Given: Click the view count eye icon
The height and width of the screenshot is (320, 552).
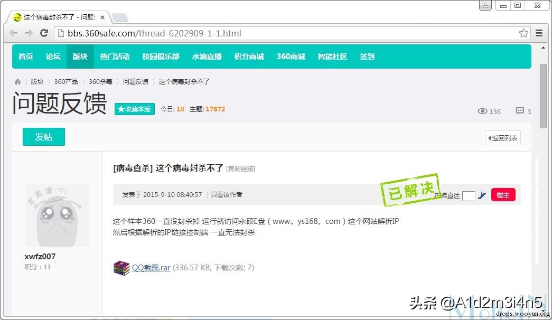Looking at the screenshot, I should click(x=482, y=111).
